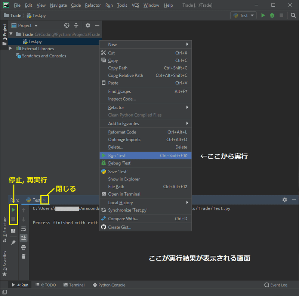
Task: Click the restore layout icon in Run panel
Action: coord(13,231)
